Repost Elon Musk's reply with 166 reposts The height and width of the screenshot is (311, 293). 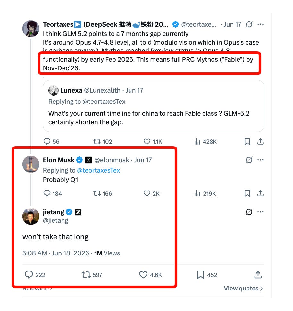click(x=97, y=193)
